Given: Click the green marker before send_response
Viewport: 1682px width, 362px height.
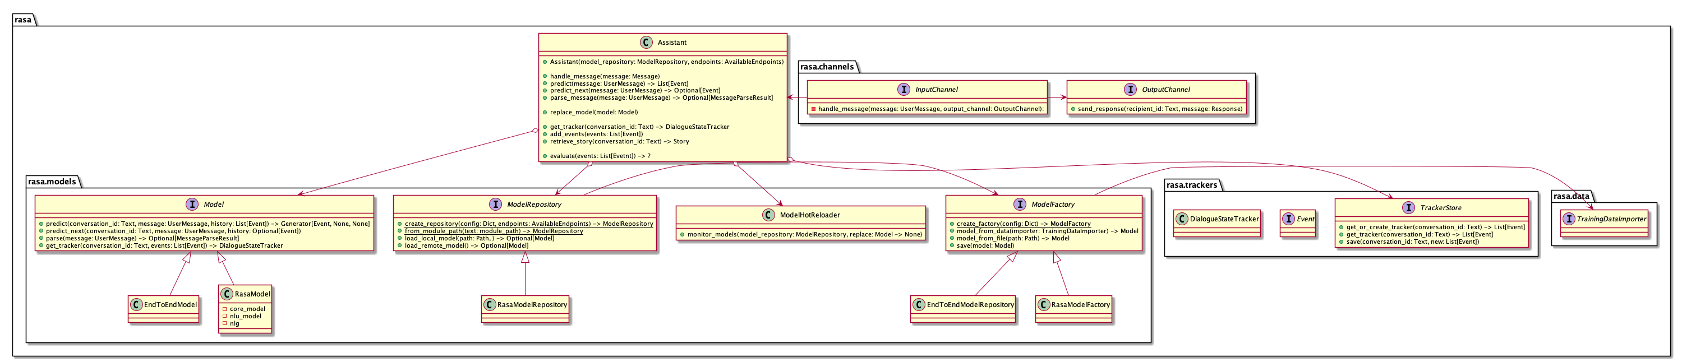Looking at the screenshot, I should pyautogui.click(x=1073, y=109).
